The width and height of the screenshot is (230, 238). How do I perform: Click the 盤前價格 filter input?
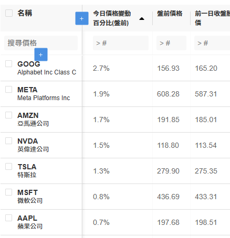[x=171, y=43]
